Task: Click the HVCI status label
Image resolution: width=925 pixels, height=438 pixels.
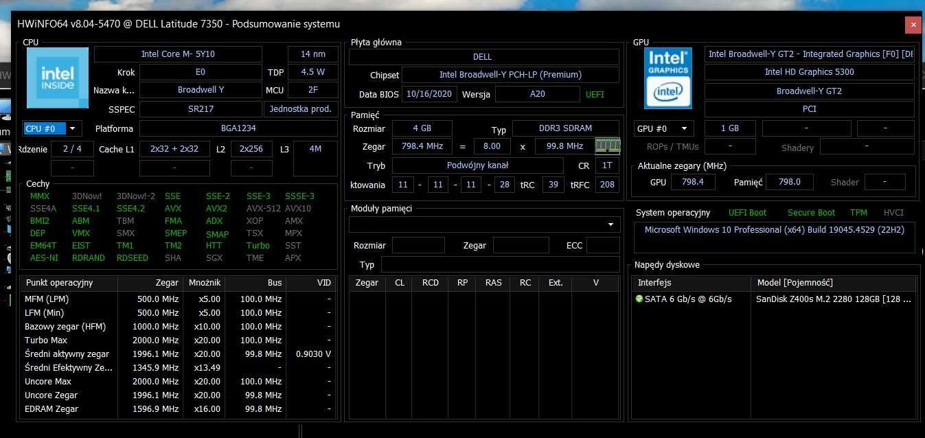Action: point(893,213)
